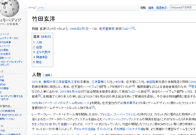Click the Wikipedia globe logo
This screenshot has width=196, height=135.
click(9, 8)
